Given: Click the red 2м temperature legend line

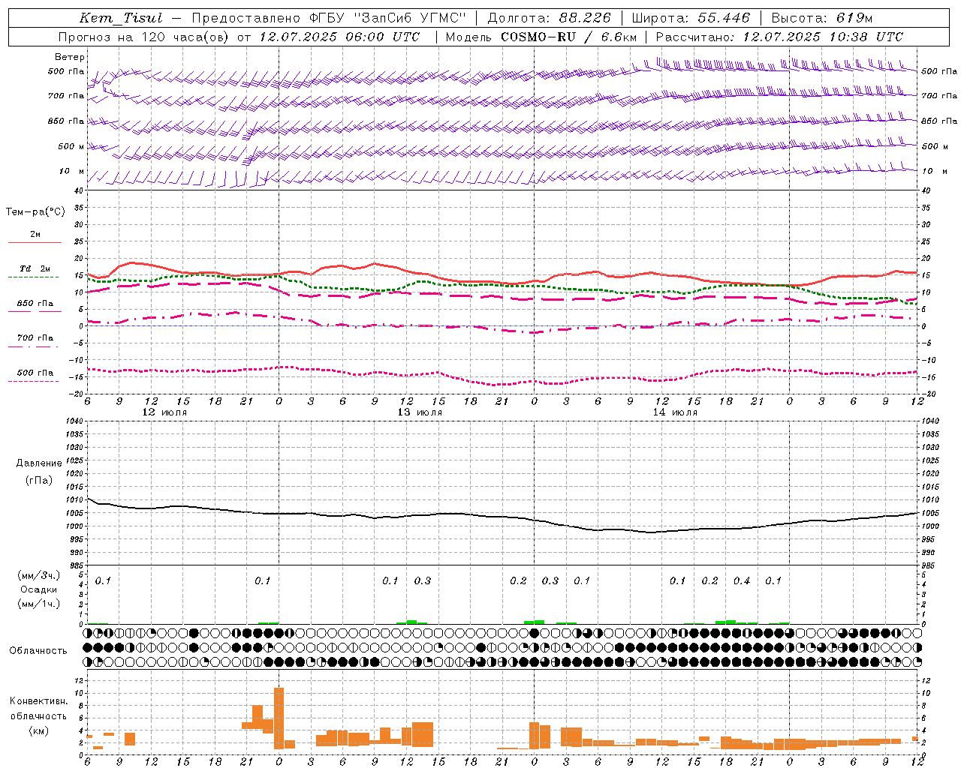Looking at the screenshot, I should tap(35, 243).
